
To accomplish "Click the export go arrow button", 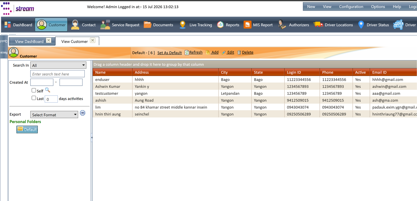I will click(x=83, y=113).
